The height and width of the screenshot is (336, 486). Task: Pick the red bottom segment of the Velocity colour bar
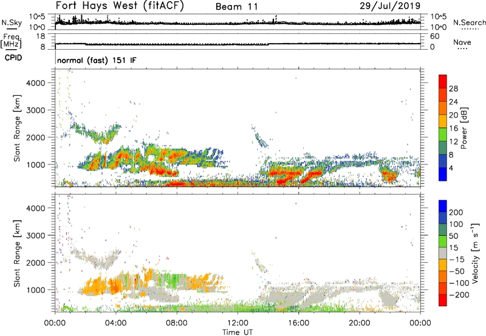click(443, 300)
